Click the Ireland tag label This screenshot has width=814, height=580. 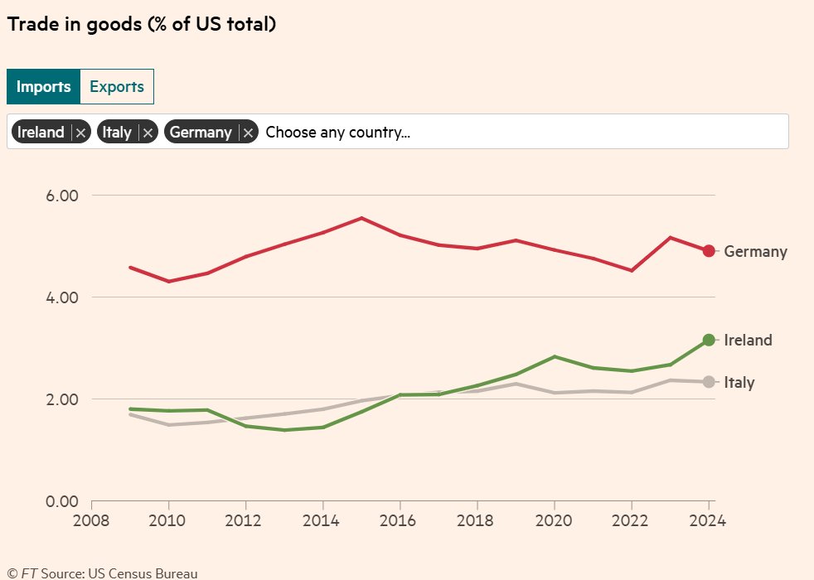41,133
